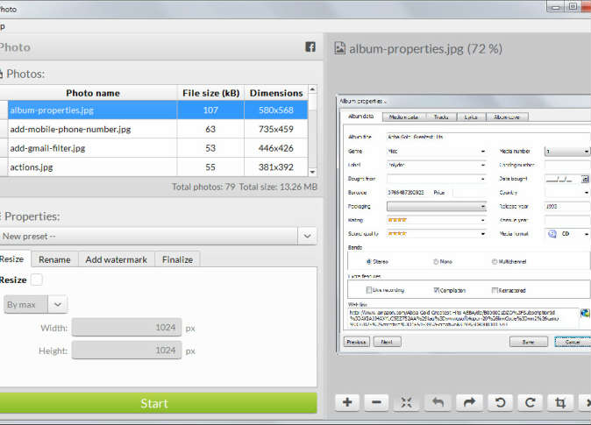Enable the Resize checkbox
This screenshot has height=425, width=591.
click(x=37, y=280)
